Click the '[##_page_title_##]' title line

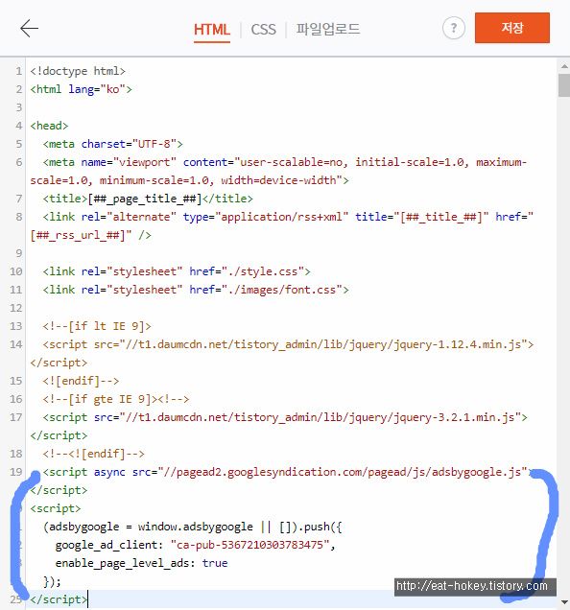[148, 199]
